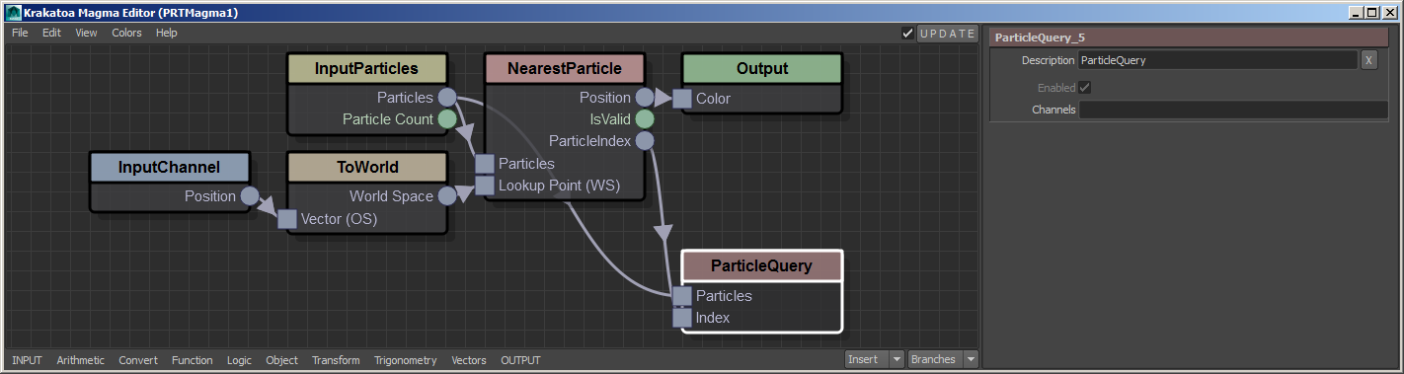Toggle the Enabled checkbox

1085,88
